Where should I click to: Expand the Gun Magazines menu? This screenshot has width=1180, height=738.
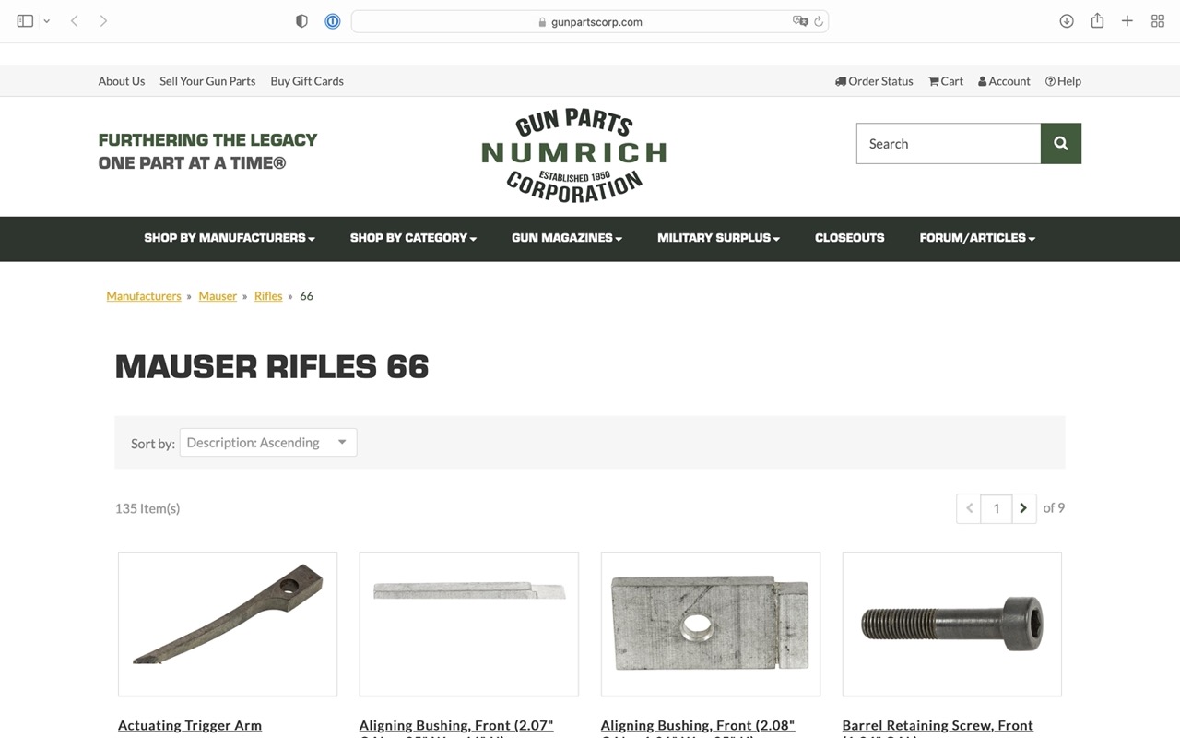tap(567, 238)
